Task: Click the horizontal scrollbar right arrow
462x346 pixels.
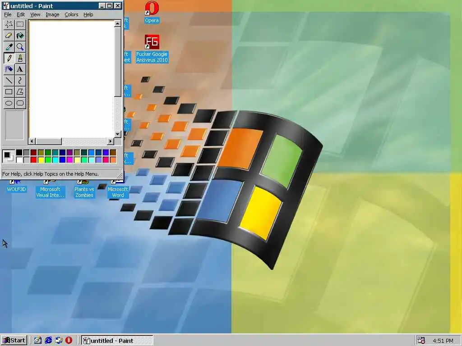Action: 111,141
